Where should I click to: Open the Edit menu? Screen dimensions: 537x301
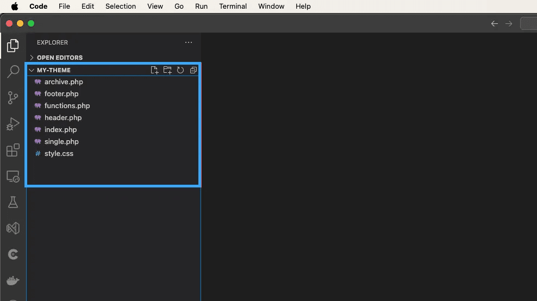click(x=88, y=6)
